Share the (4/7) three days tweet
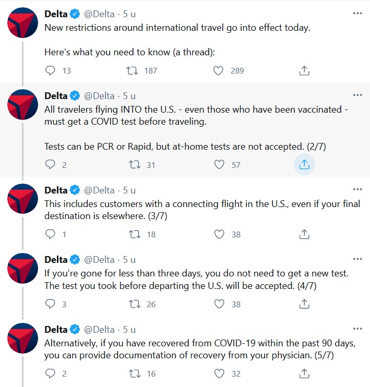The image size is (370, 387). [305, 304]
